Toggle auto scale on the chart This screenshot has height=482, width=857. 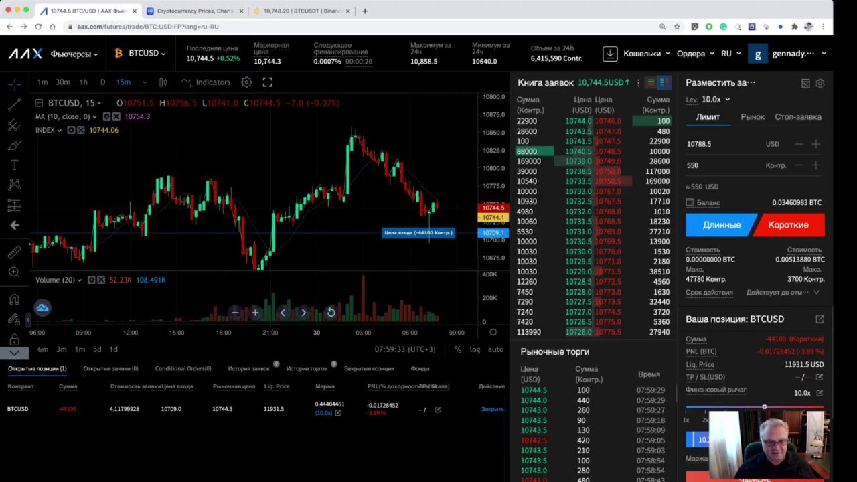(495, 349)
